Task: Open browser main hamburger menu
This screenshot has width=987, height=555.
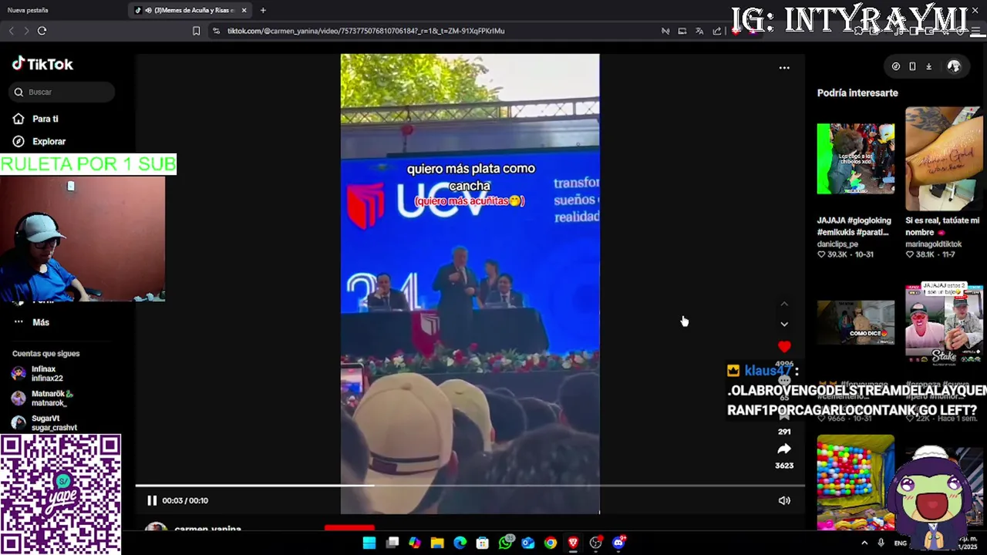Action: tap(977, 31)
